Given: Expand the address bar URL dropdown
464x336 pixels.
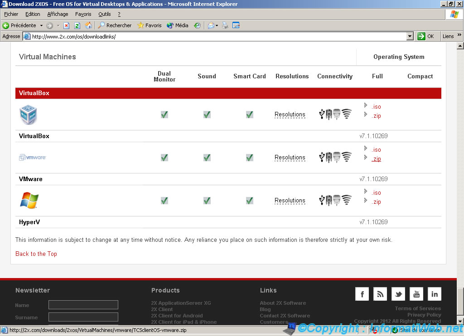Looking at the screenshot, I should click(x=410, y=36).
